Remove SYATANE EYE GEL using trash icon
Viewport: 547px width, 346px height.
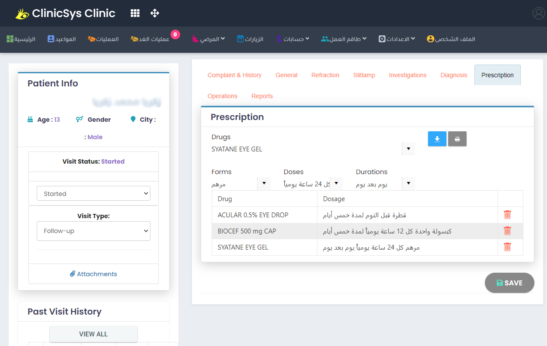[x=507, y=247]
